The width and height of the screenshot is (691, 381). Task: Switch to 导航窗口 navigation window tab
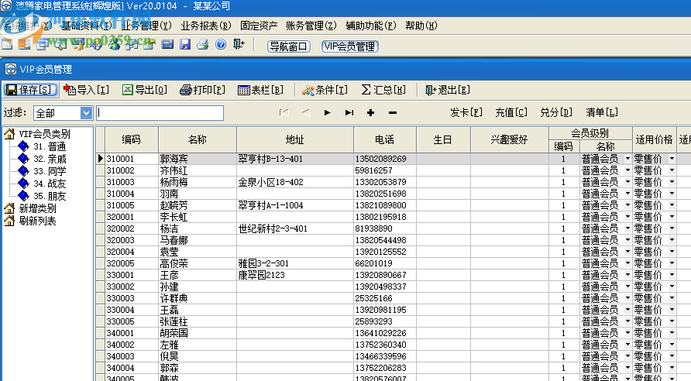pyautogui.click(x=289, y=46)
